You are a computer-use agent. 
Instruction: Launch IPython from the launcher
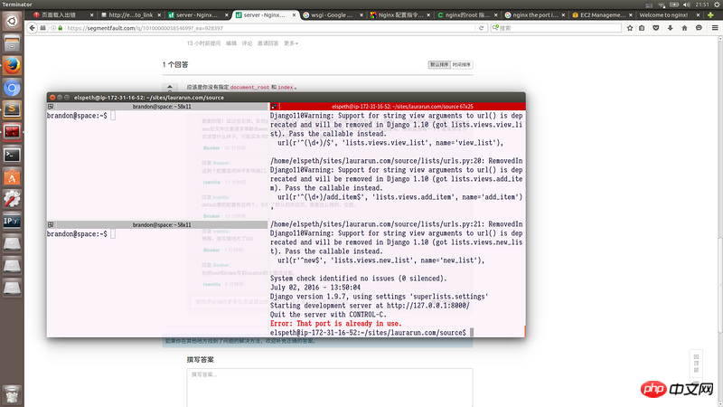(x=12, y=221)
